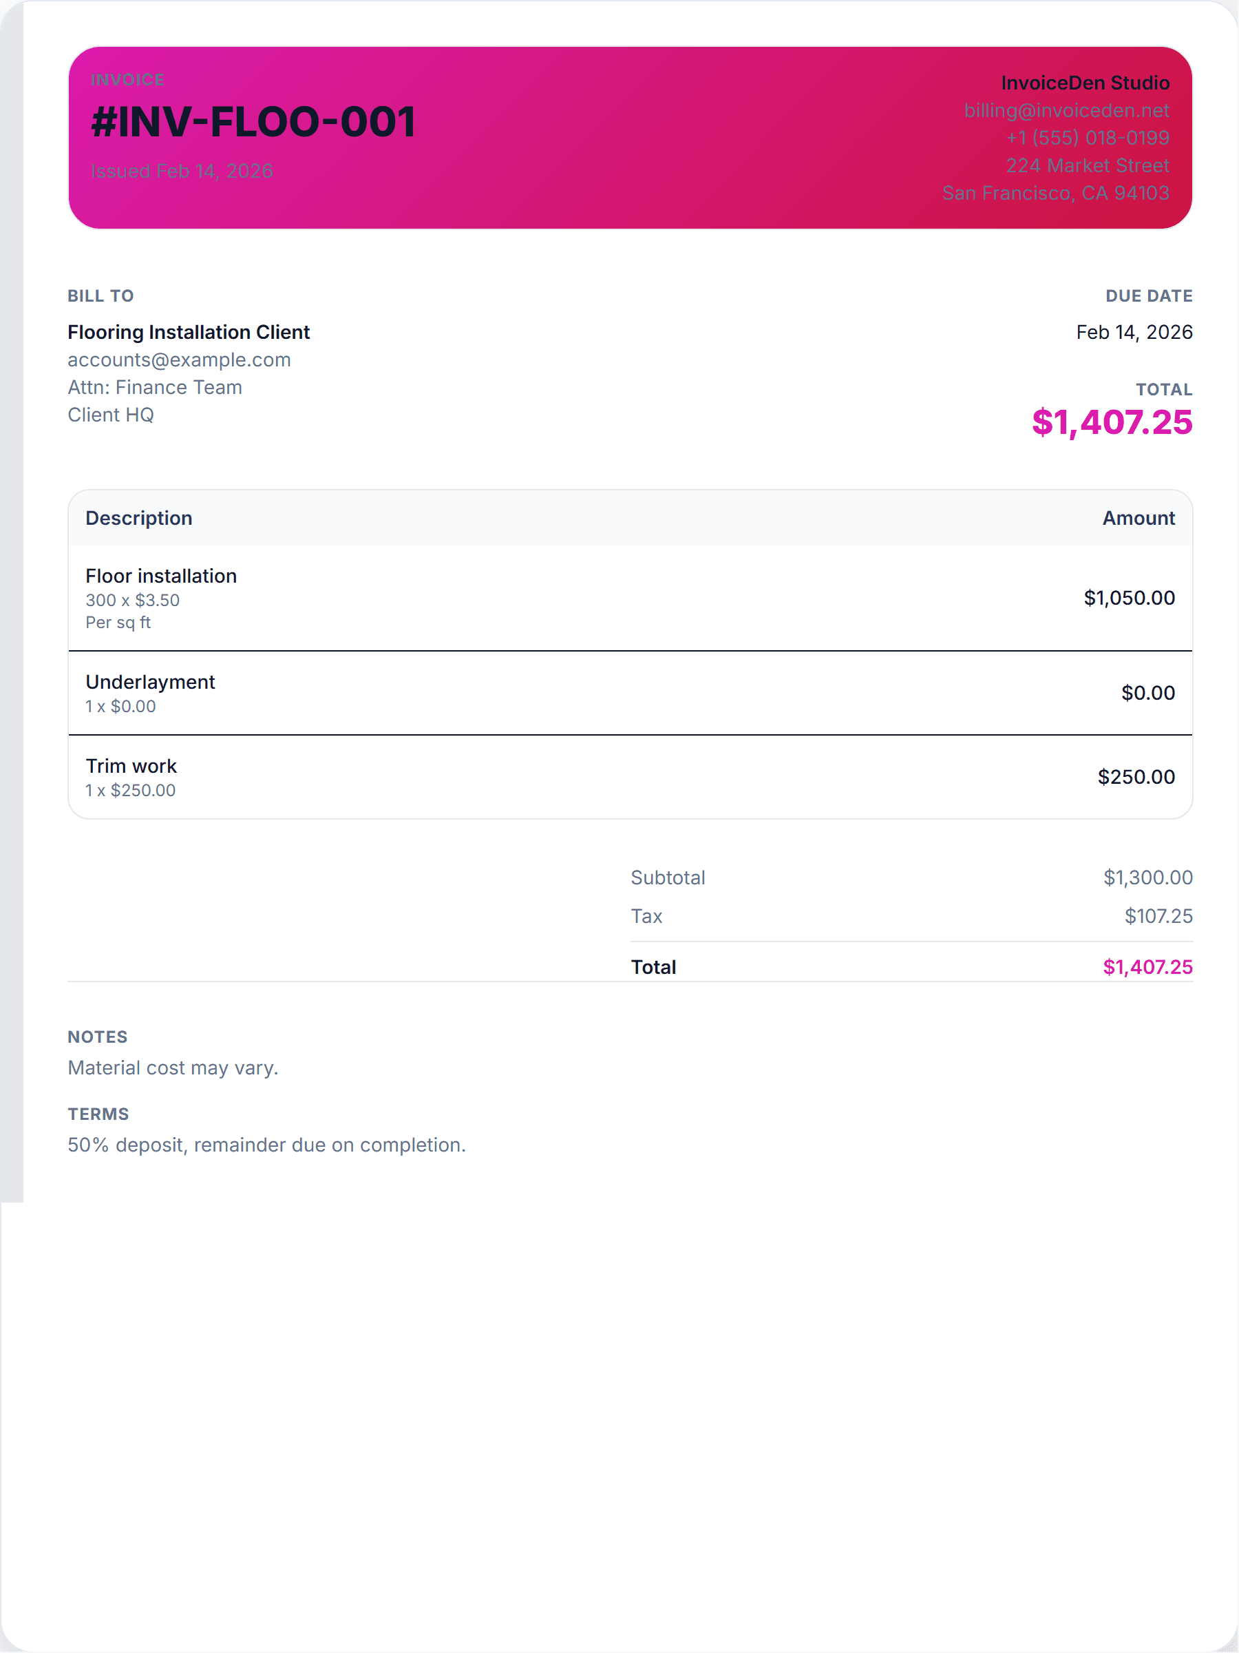Click the large pink total amount in the header summary
Screen dimensions: 1239x1653
point(1111,422)
